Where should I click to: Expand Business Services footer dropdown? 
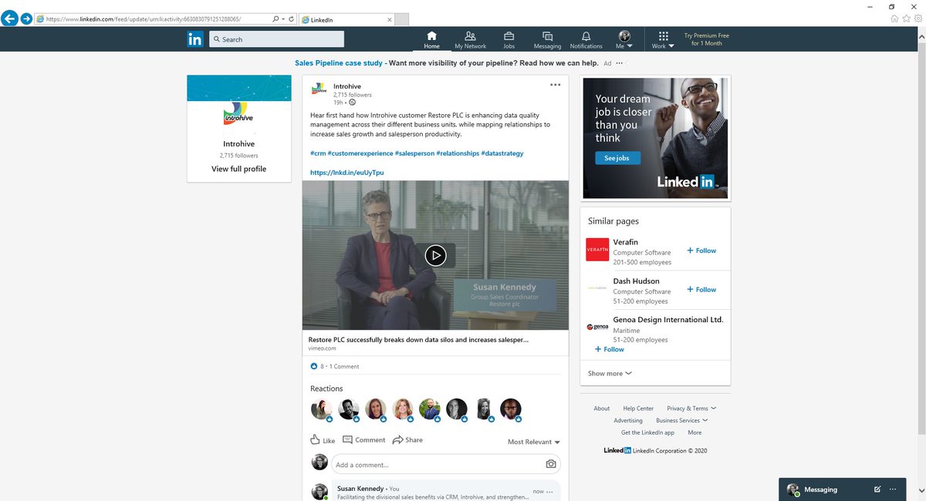682,420
